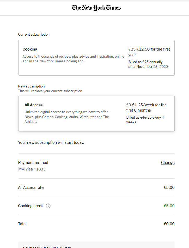Click the Total label
The width and height of the screenshot is (189, 248).
pos(22,224)
